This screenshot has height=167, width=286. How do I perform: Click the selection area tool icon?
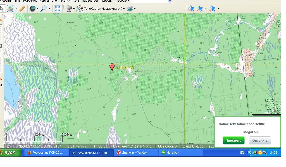coord(10,9)
